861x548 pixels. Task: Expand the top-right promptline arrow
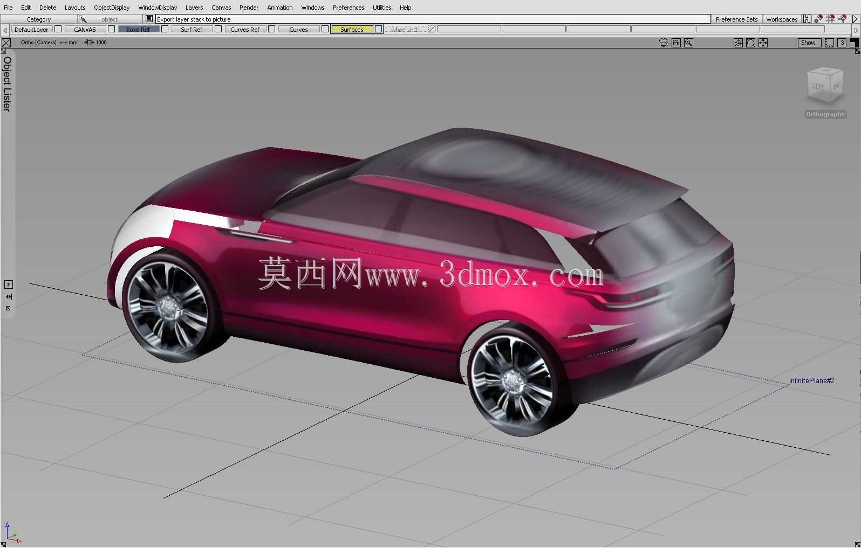point(855,19)
